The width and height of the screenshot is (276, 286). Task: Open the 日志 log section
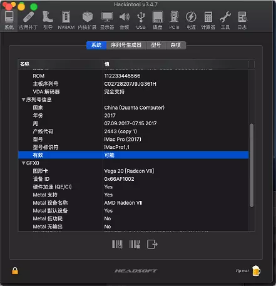(x=242, y=21)
